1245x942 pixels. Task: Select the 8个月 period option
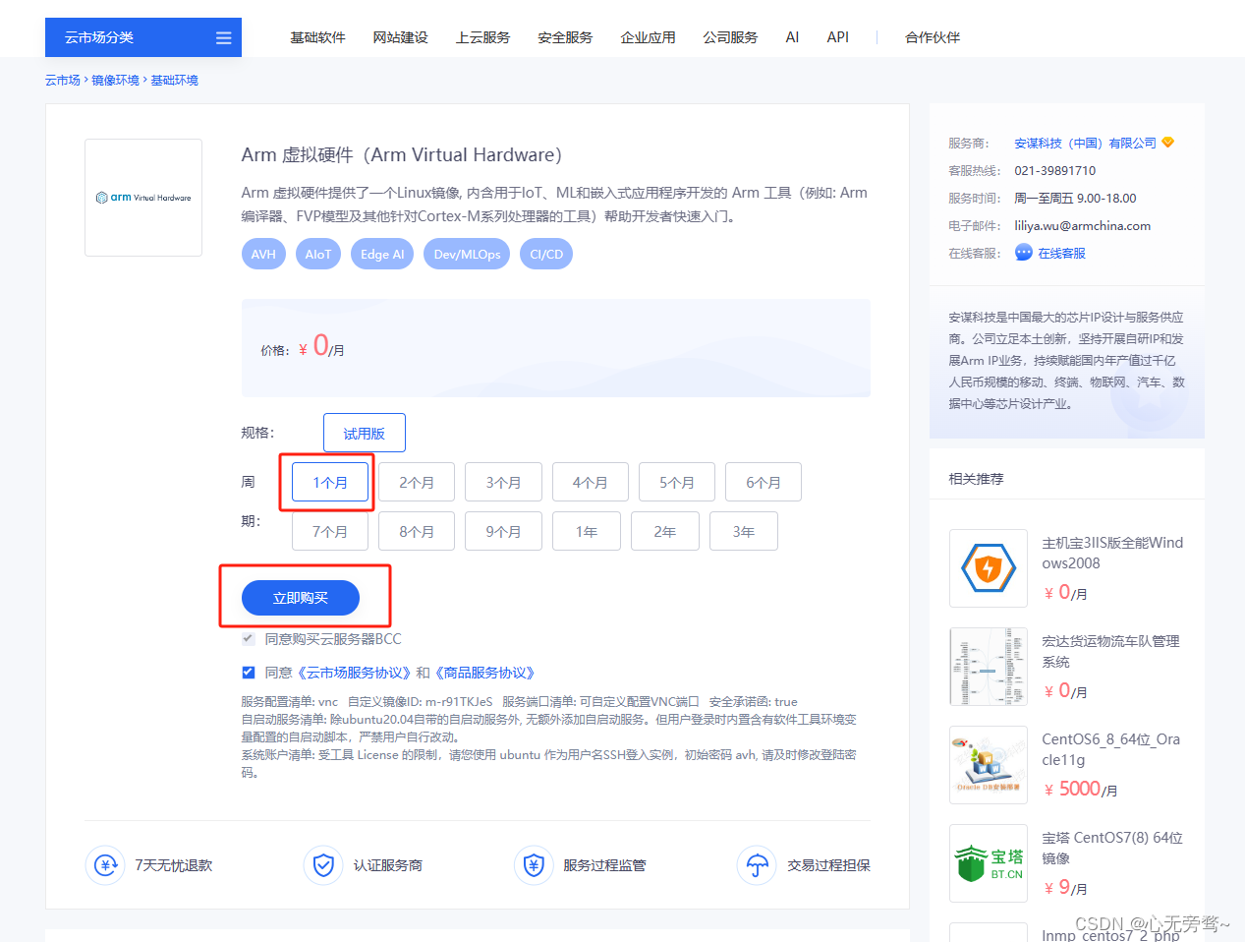pyautogui.click(x=417, y=531)
